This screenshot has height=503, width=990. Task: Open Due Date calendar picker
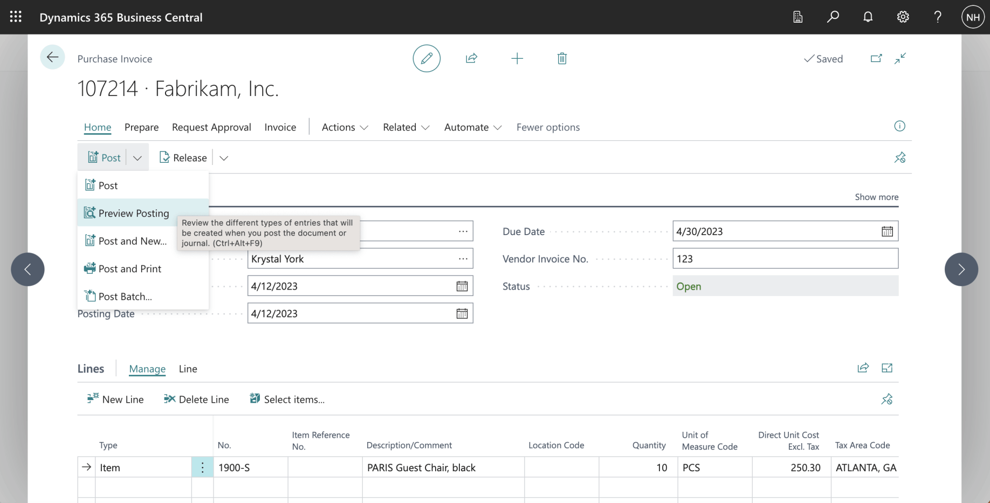click(x=887, y=231)
